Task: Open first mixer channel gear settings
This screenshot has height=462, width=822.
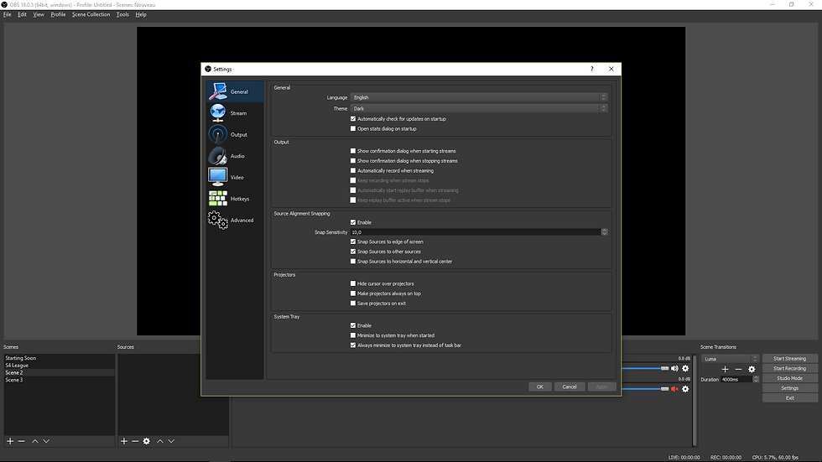Action: click(x=685, y=368)
